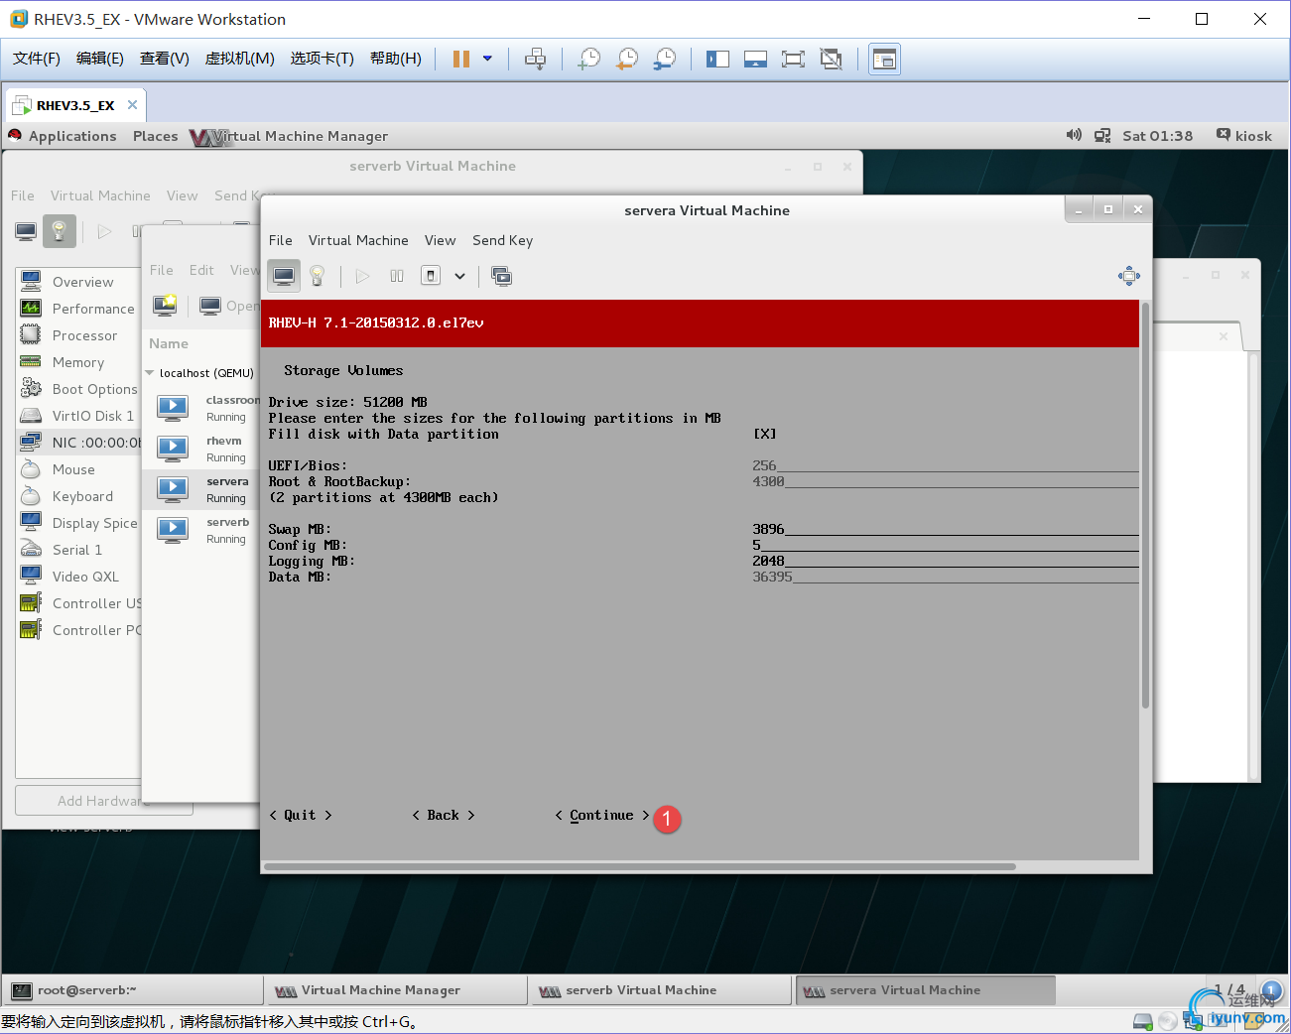Select Processor in serverb hardware list

tap(79, 335)
